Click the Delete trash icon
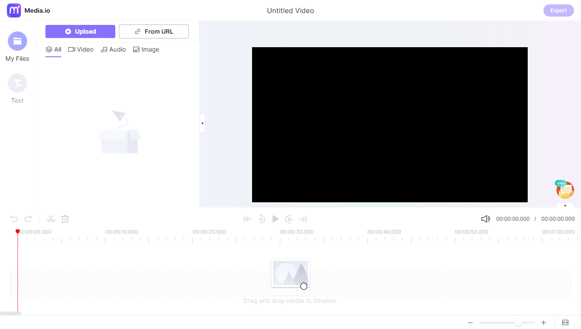The image size is (581, 329). click(x=65, y=218)
